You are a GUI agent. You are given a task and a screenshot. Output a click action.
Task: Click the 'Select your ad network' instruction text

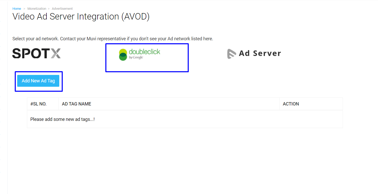113,39
